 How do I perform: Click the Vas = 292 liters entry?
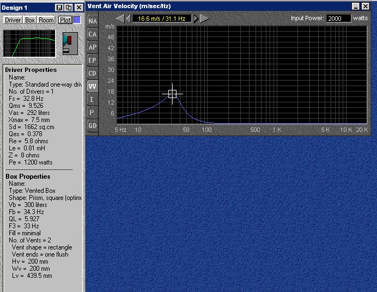tap(29, 113)
